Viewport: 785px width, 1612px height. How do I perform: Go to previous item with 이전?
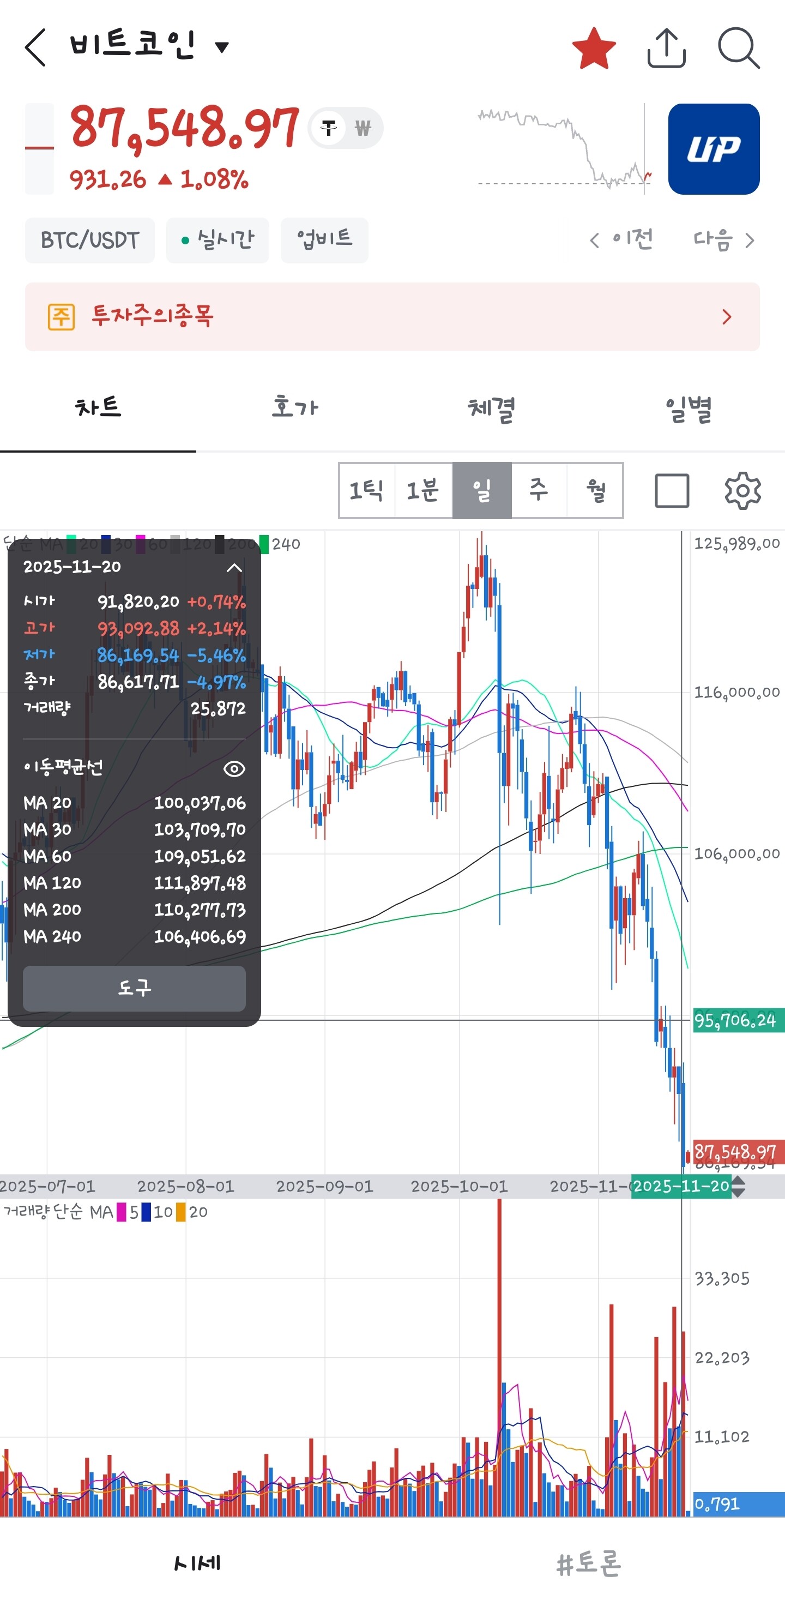(621, 239)
